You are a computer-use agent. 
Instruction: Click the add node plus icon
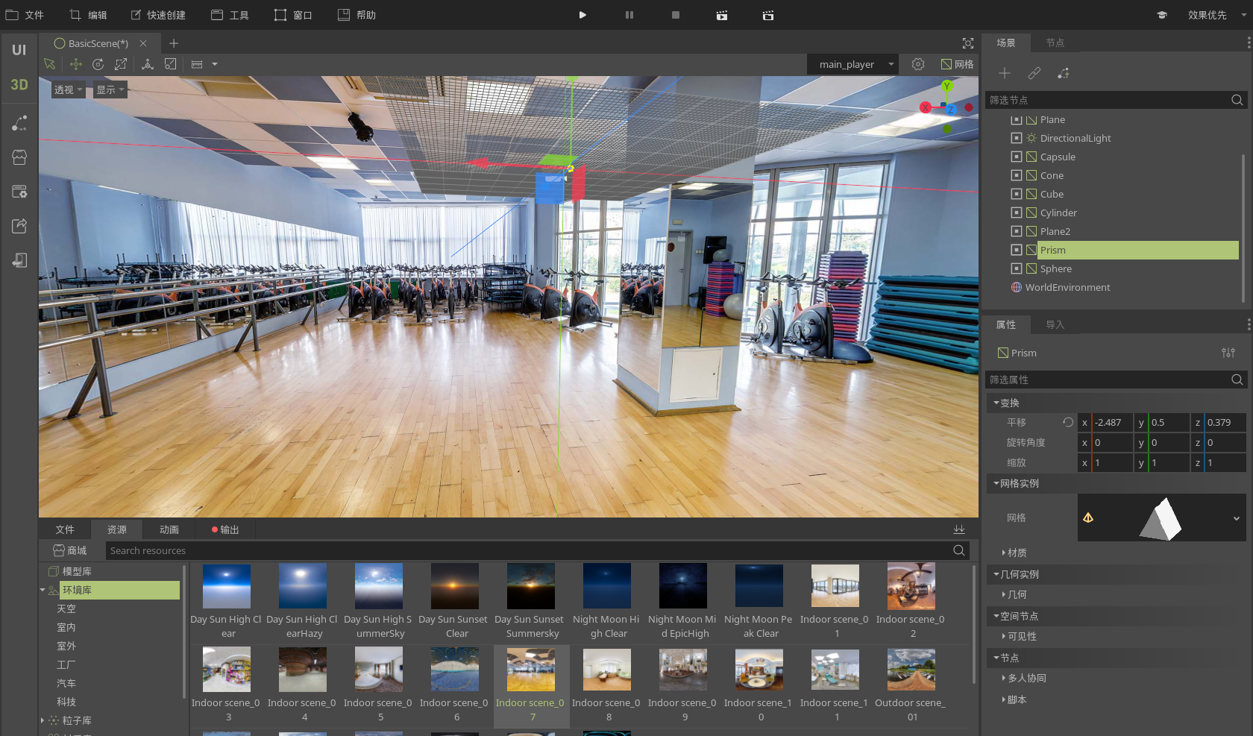[1005, 73]
